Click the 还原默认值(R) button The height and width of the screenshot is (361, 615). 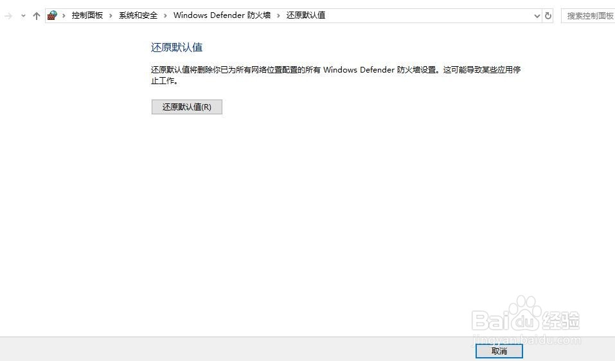tap(187, 107)
